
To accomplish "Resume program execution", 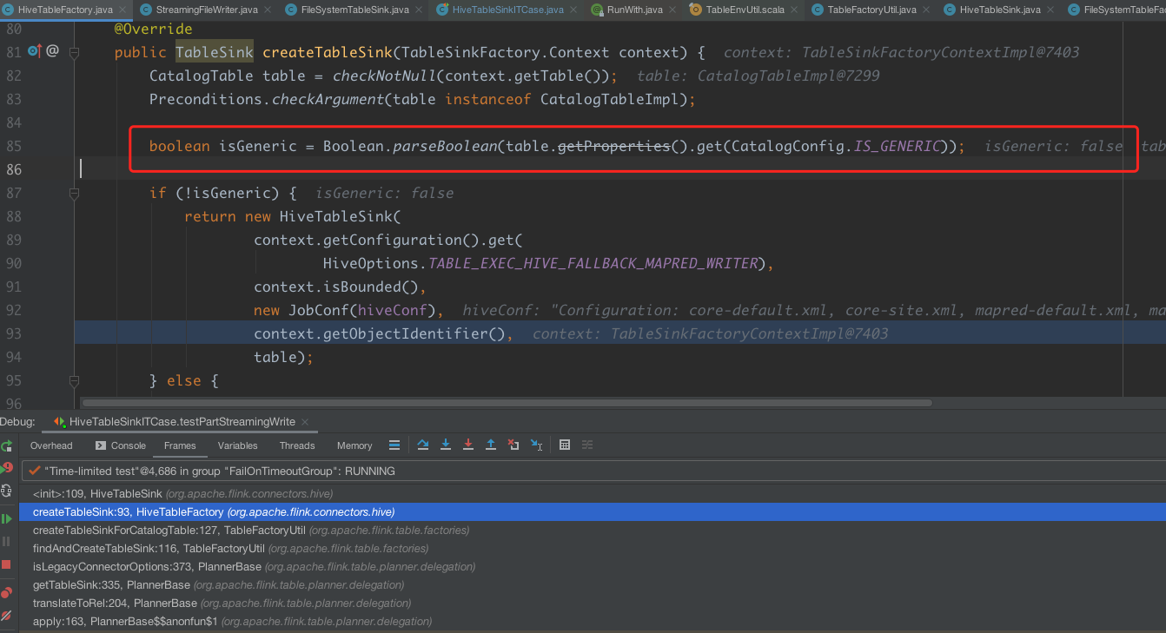I will point(6,518).
